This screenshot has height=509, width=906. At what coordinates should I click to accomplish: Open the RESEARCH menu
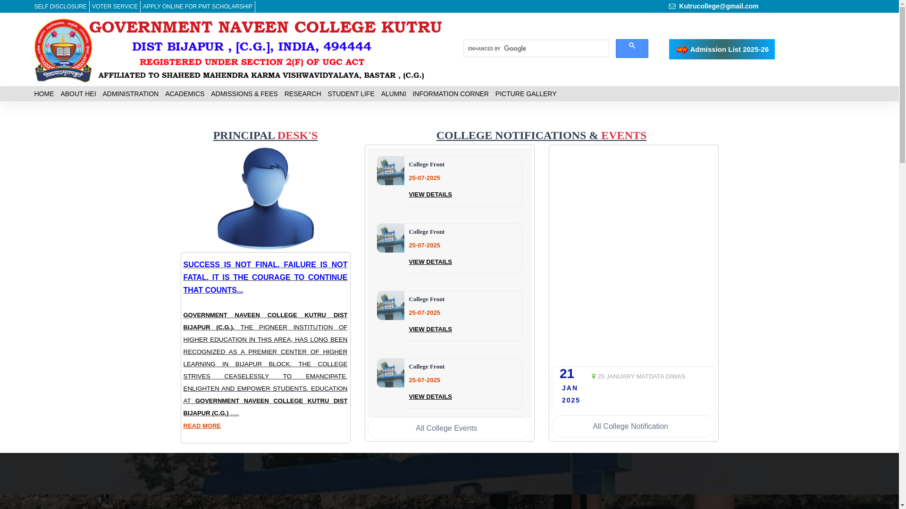pos(302,94)
